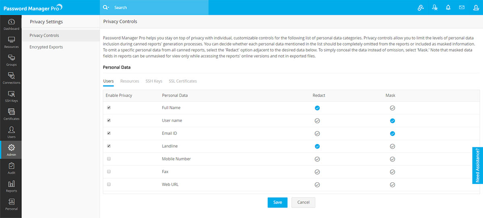483x218 pixels.
Task: Select Redact option for Email ID
Action: pos(317,133)
